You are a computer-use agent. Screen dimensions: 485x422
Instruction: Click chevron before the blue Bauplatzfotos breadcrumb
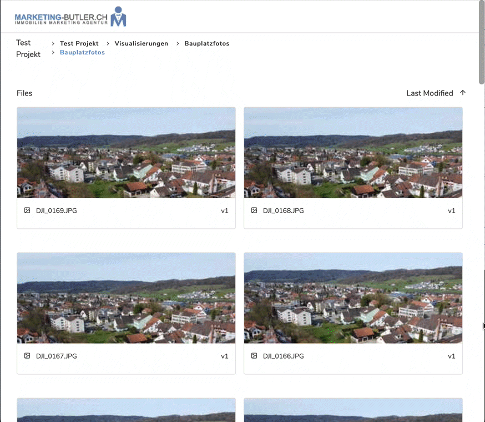tap(53, 53)
